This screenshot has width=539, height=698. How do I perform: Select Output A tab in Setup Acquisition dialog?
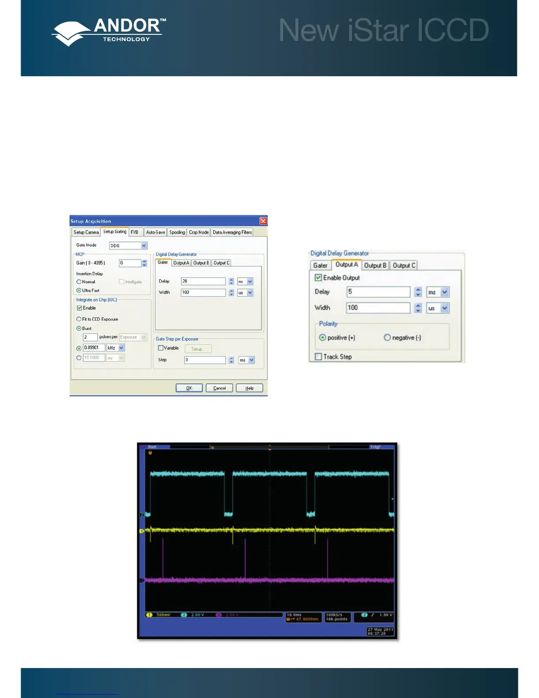(x=181, y=263)
